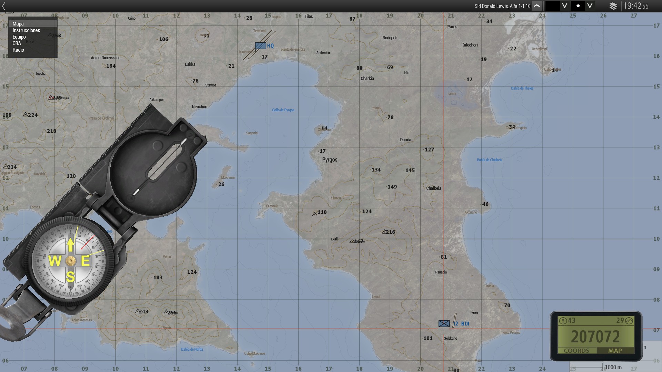Click the yellow north arrow on compass
The height and width of the screenshot is (372, 662).
71,245
